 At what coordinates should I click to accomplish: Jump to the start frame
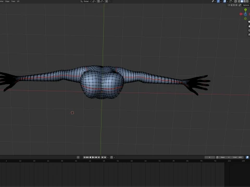[84, 157]
